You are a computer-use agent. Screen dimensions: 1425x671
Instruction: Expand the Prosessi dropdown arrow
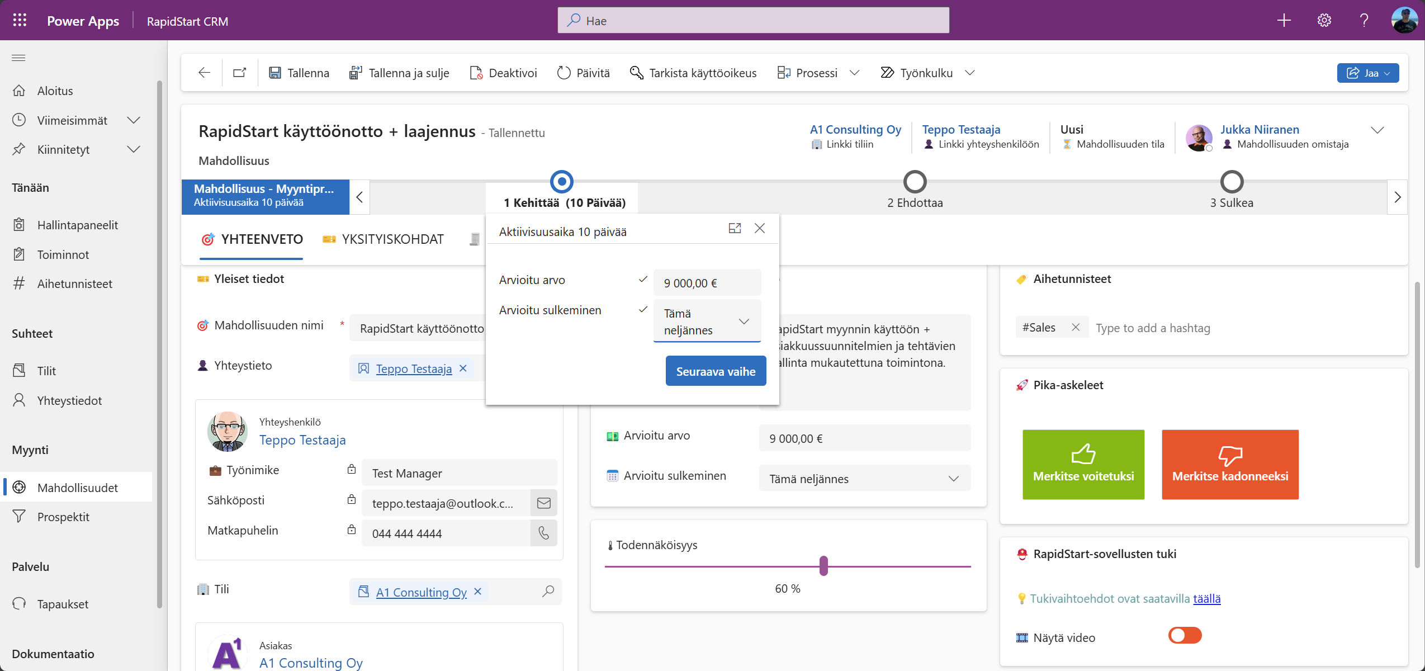[x=854, y=73]
